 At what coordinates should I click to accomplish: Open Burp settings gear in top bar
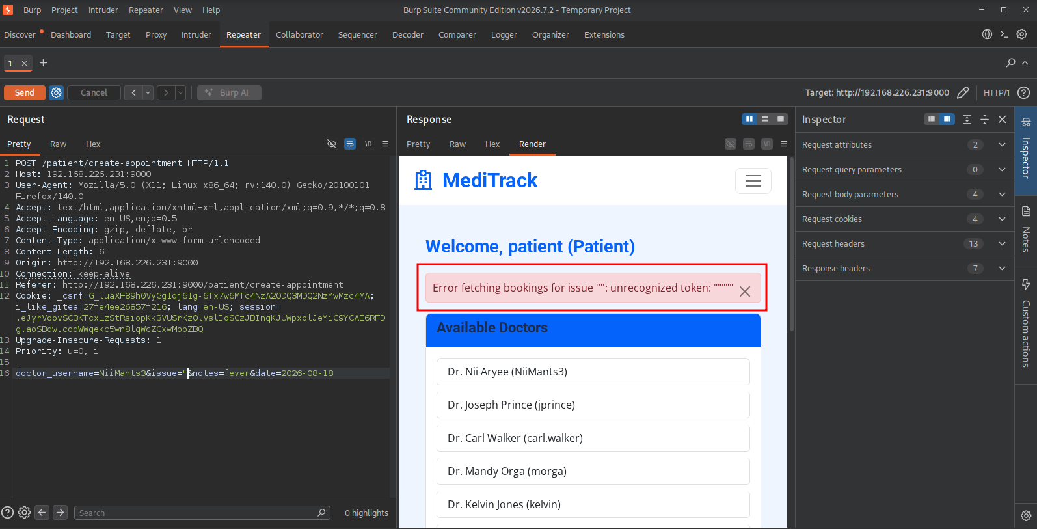pos(1022,34)
